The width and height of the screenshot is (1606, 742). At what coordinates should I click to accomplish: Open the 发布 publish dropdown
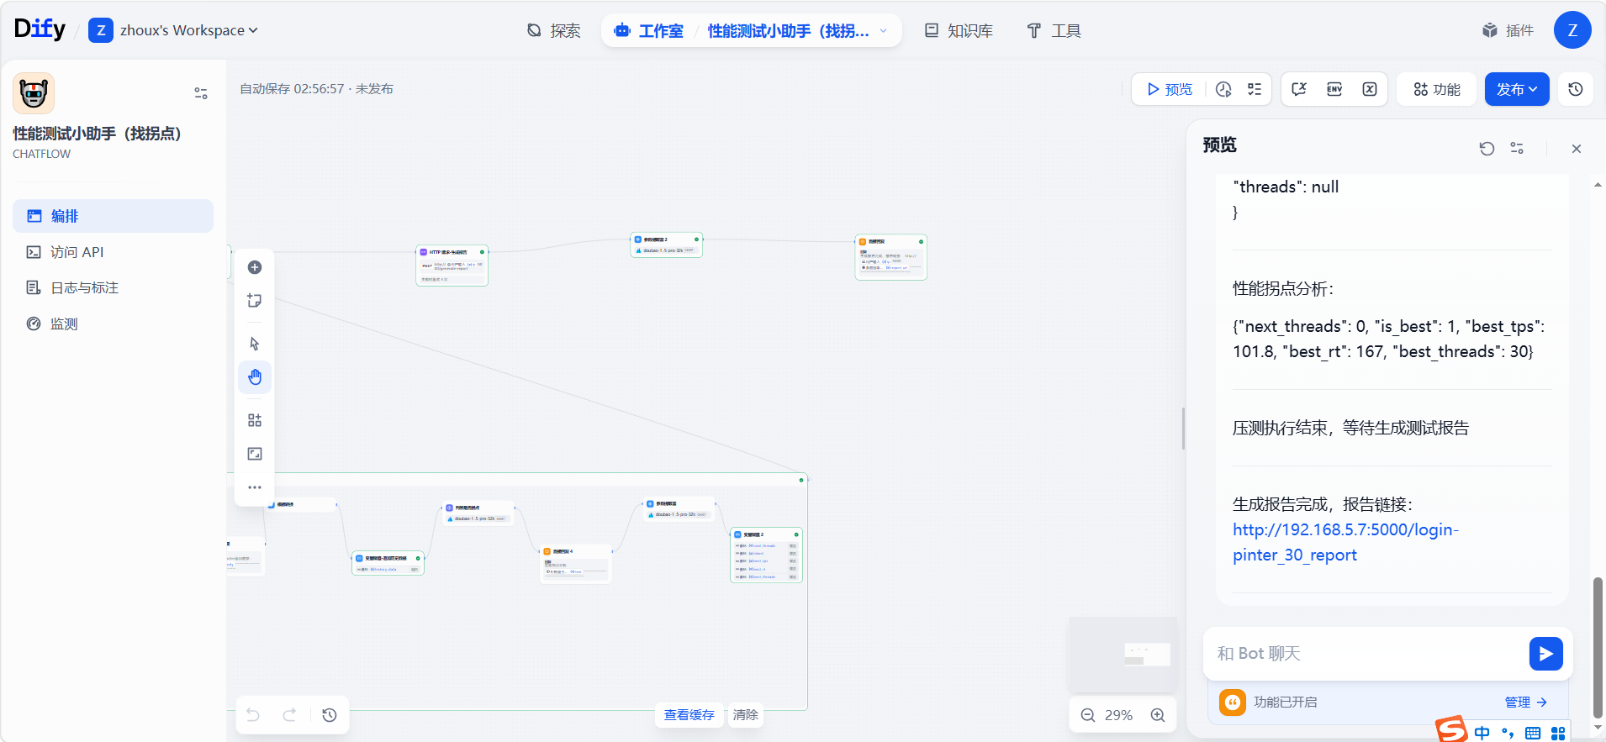(x=1516, y=89)
